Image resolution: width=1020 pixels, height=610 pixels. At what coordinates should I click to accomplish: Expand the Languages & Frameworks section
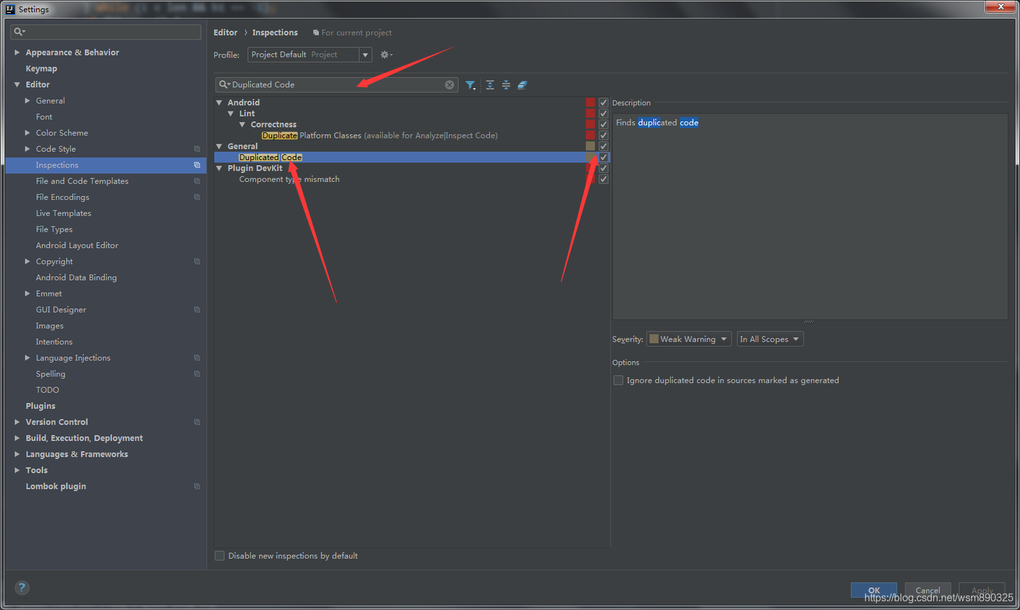[x=17, y=454]
